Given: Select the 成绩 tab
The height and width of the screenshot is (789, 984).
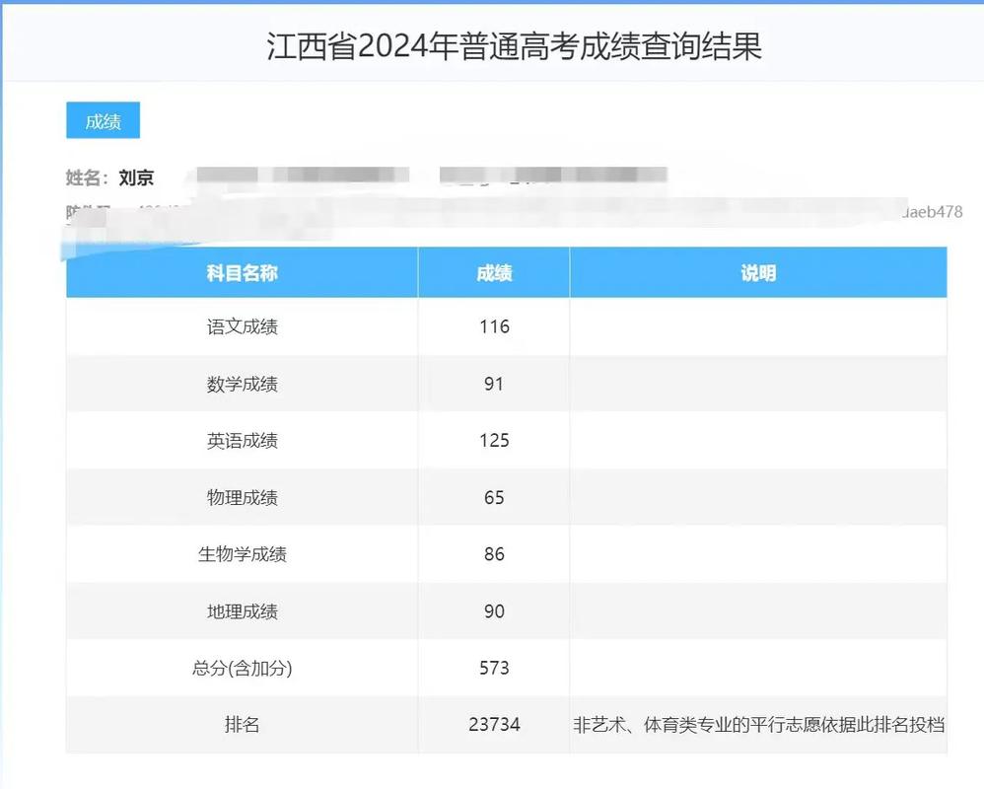Looking at the screenshot, I should click(x=103, y=120).
